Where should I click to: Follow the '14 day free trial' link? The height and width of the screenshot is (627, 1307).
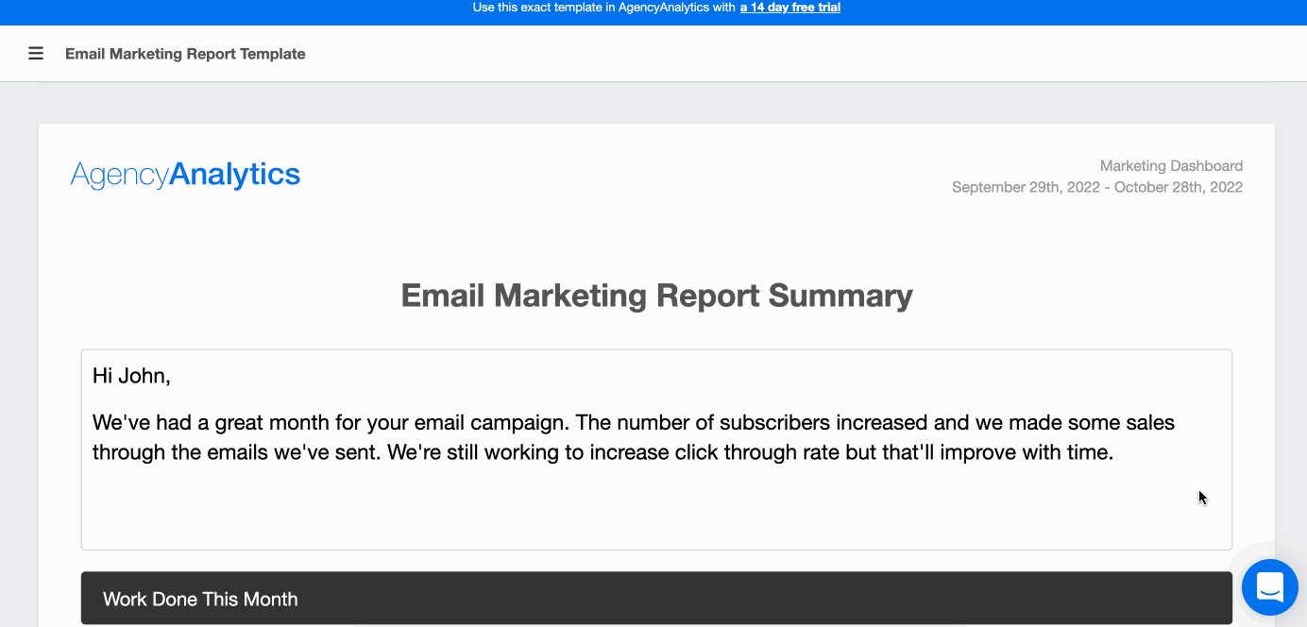click(789, 8)
